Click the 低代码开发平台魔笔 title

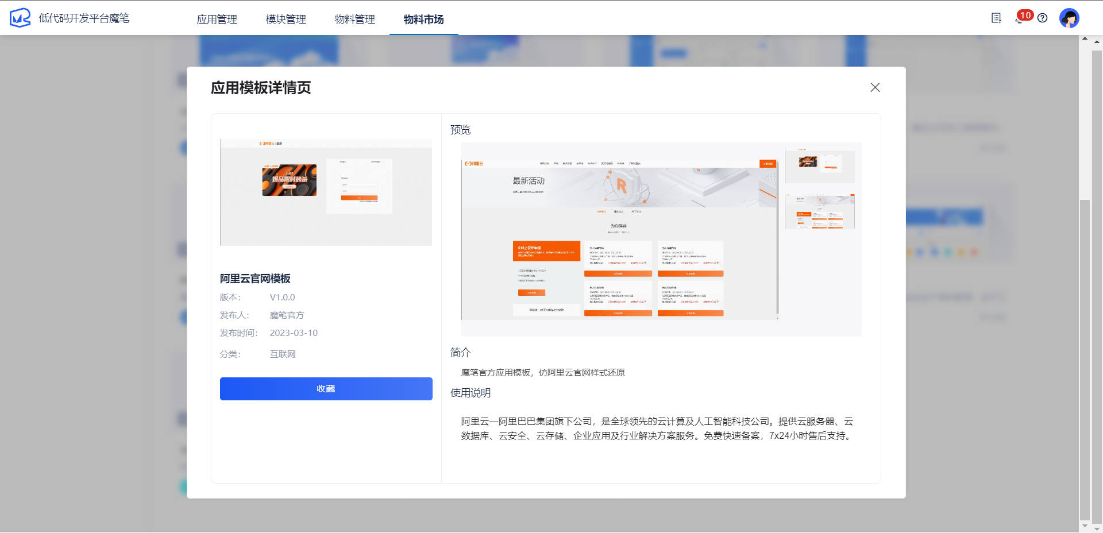point(84,18)
